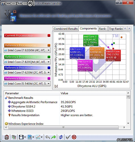Click the results list scroll up arrow

pos(128,93)
